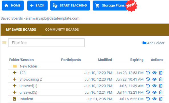This screenshot has height=103, width=169.
Task: Click the Folder/Session column header
Action: coord(21,60)
